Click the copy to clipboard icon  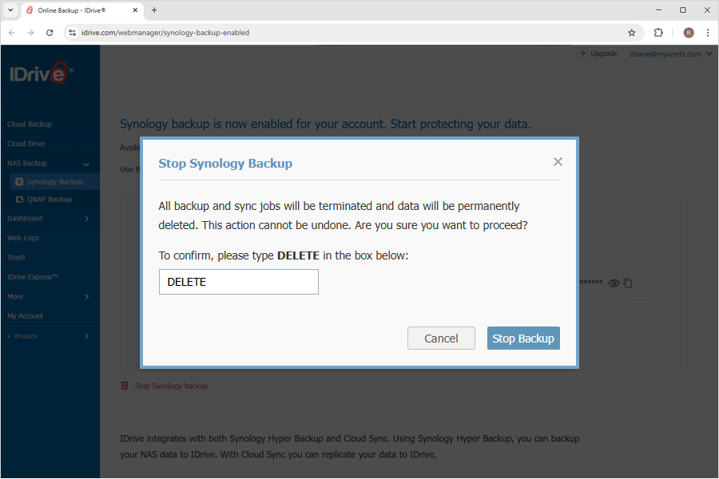(628, 283)
